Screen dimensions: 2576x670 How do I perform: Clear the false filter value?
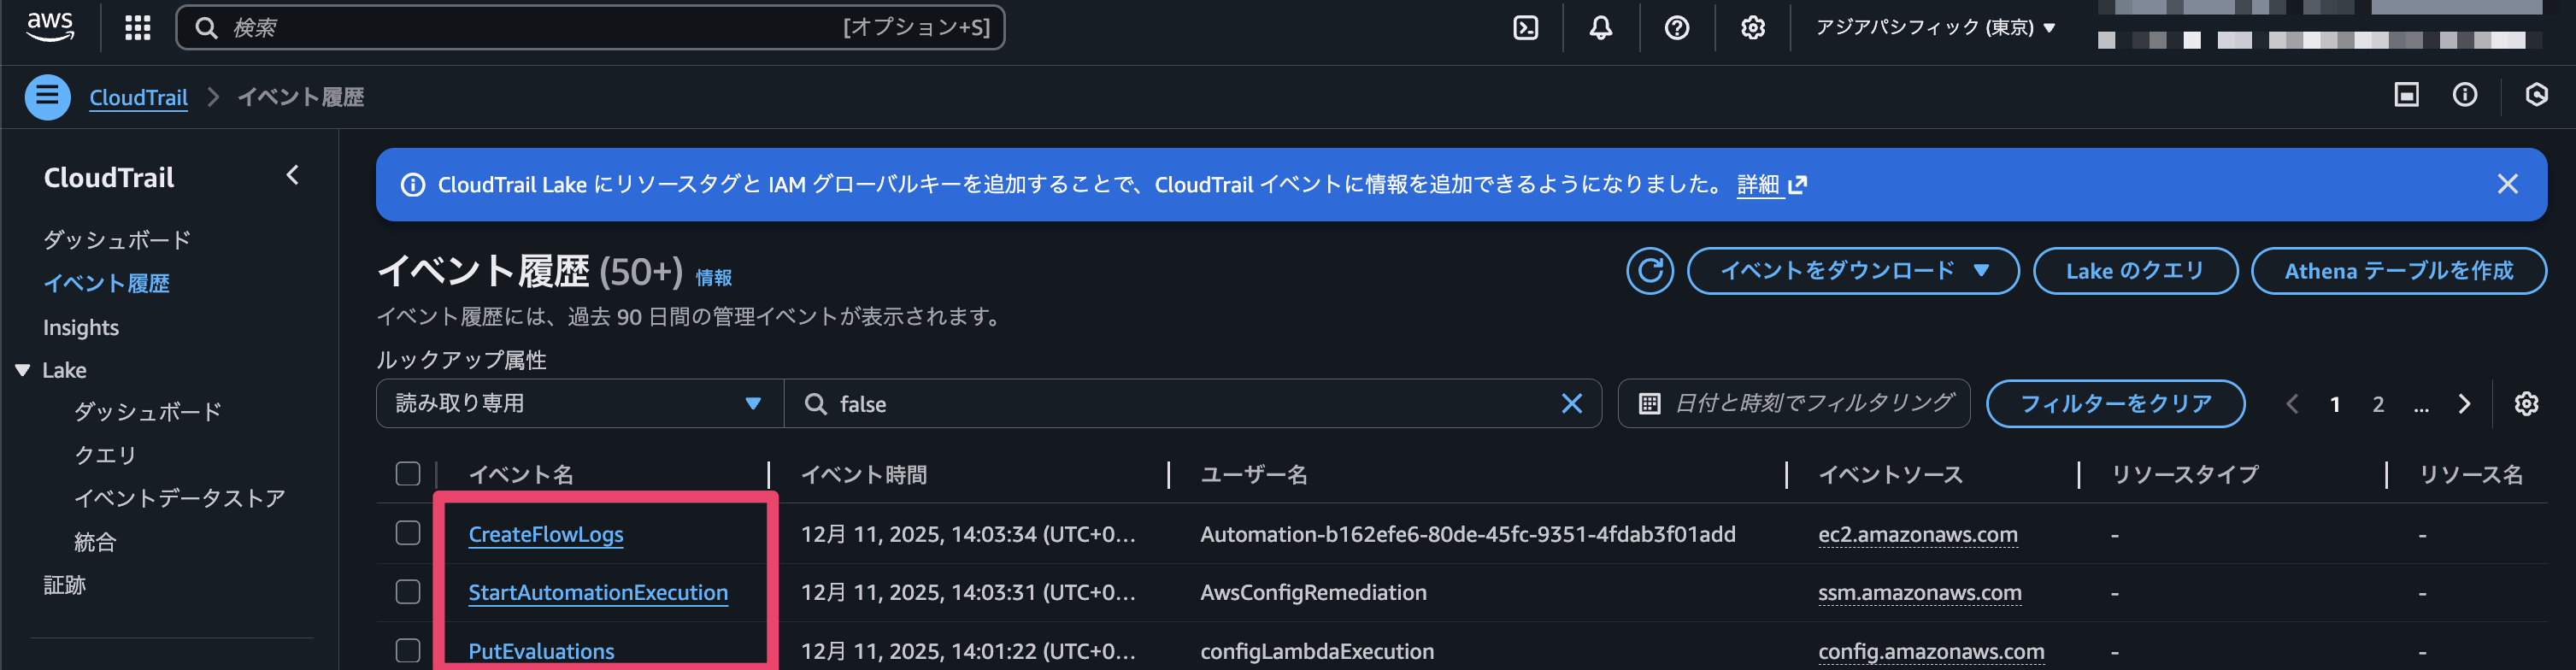(x=1572, y=404)
